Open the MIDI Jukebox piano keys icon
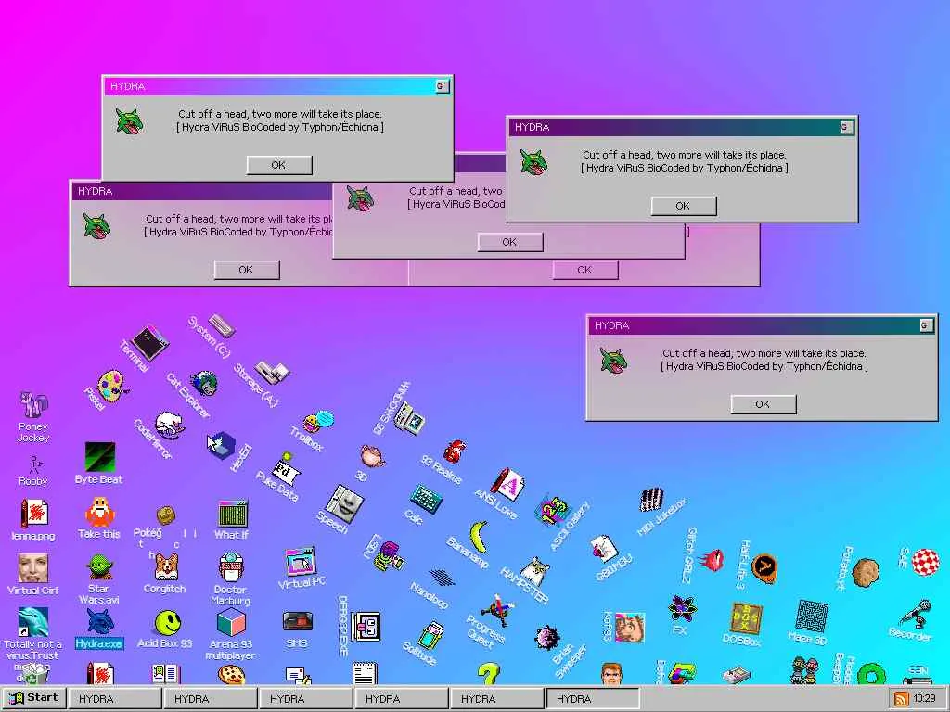950x712 pixels. (x=652, y=500)
